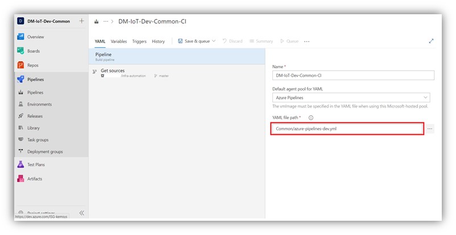Open the Repos icon in sidebar
456x235 pixels.
20,65
